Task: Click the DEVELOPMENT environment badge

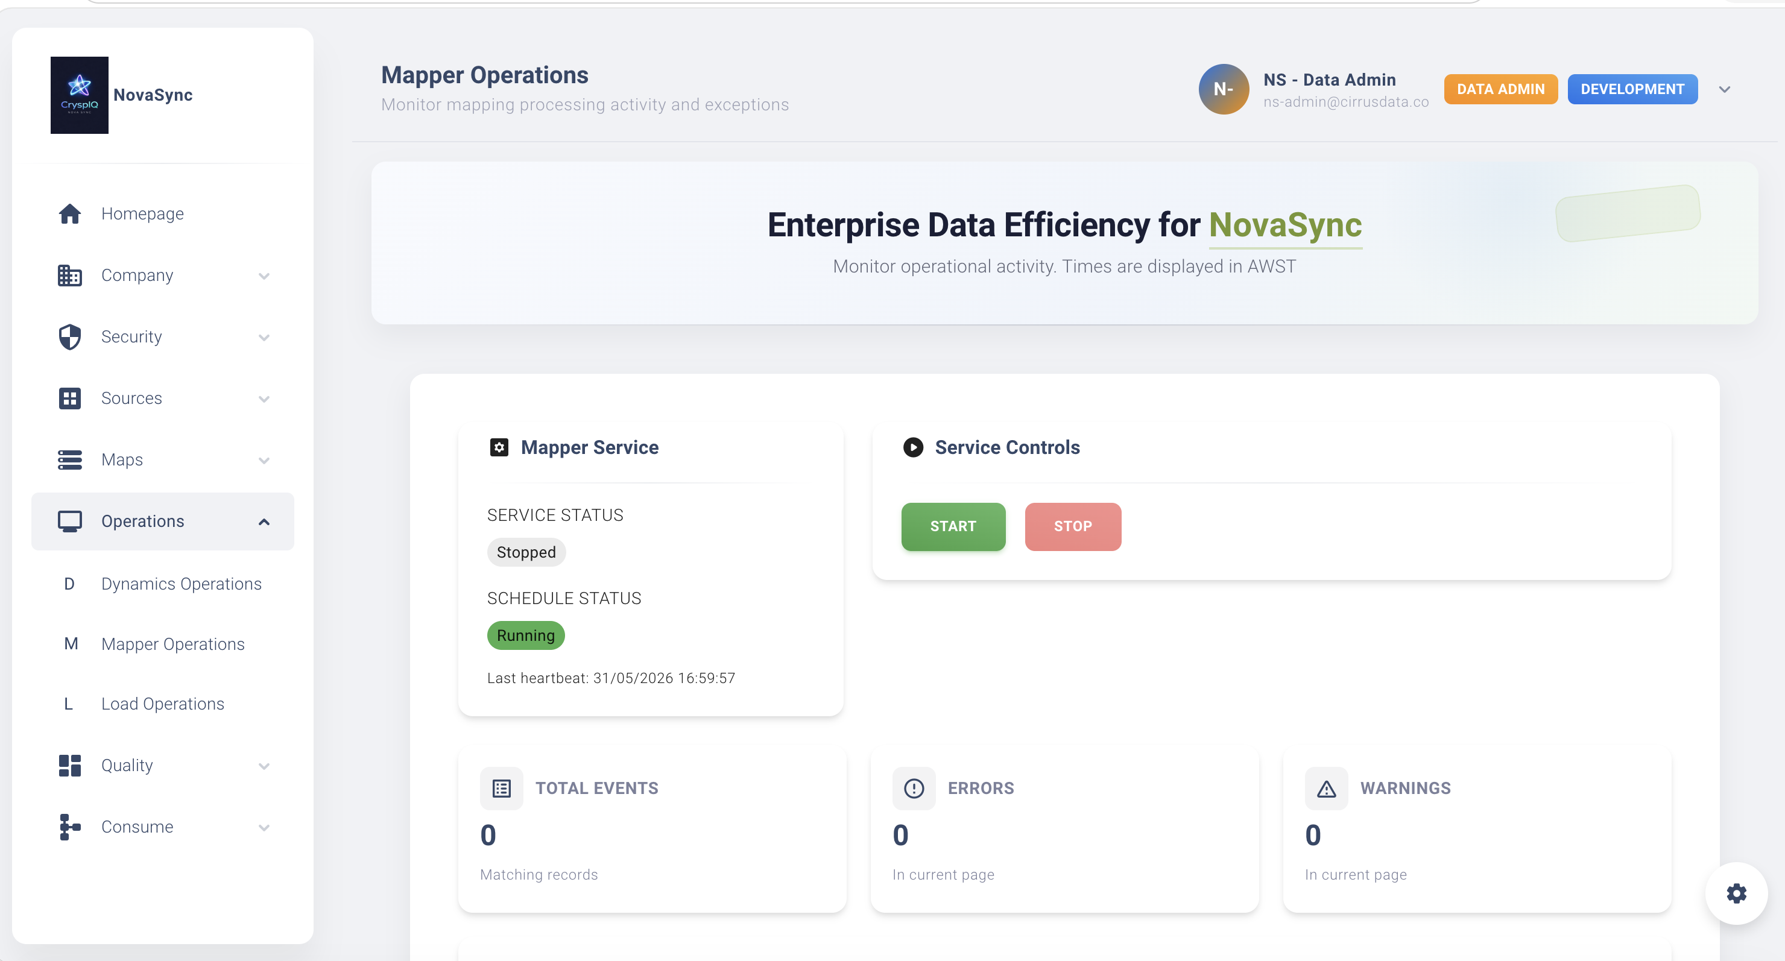Action: [1632, 89]
